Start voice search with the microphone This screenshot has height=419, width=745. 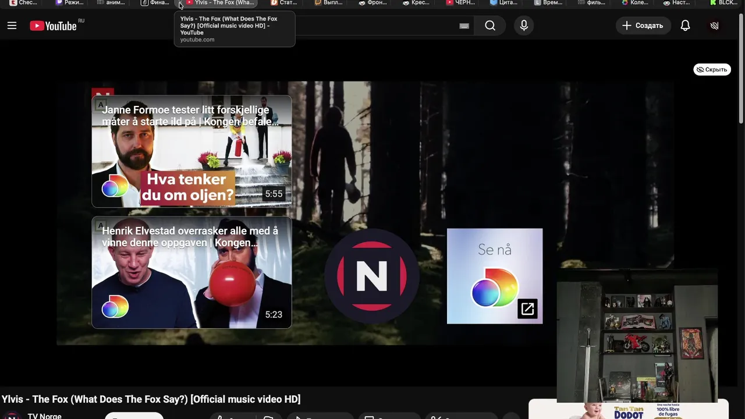pyautogui.click(x=524, y=26)
